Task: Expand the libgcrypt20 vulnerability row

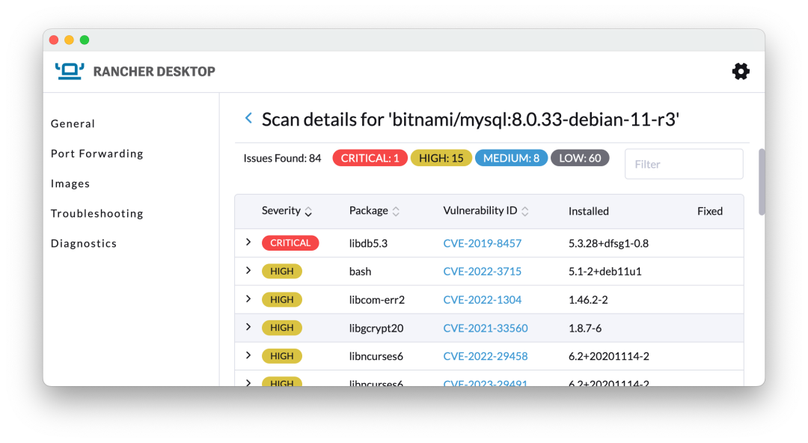Action: [x=248, y=328]
